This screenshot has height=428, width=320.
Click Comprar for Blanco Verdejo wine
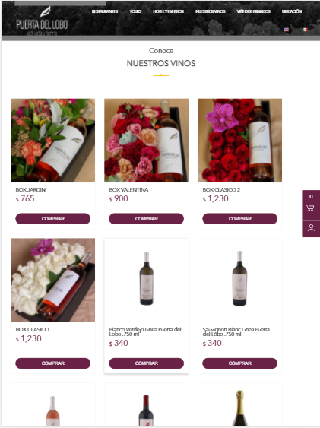(146, 363)
